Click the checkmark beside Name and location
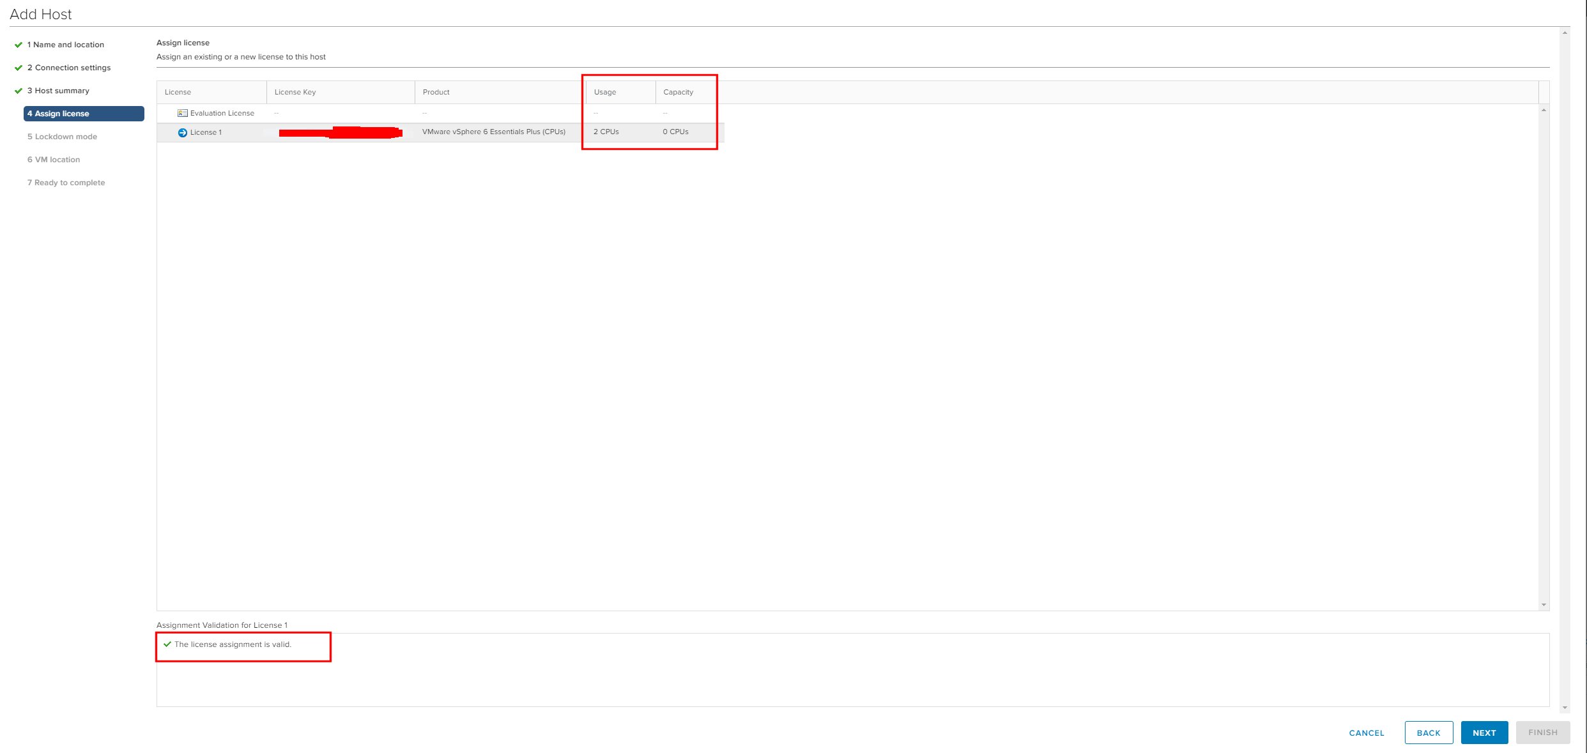The image size is (1587, 753). (x=19, y=45)
